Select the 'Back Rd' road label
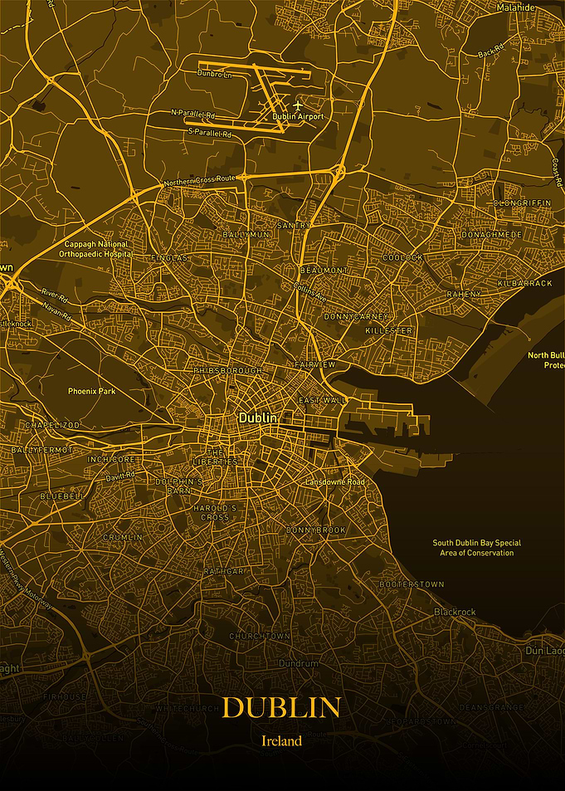 491,51
